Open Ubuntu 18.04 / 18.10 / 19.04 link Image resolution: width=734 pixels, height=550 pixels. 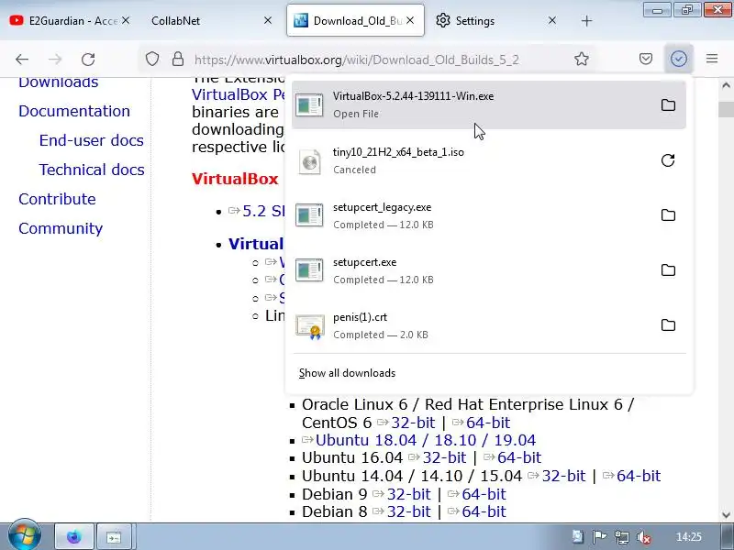pos(426,440)
